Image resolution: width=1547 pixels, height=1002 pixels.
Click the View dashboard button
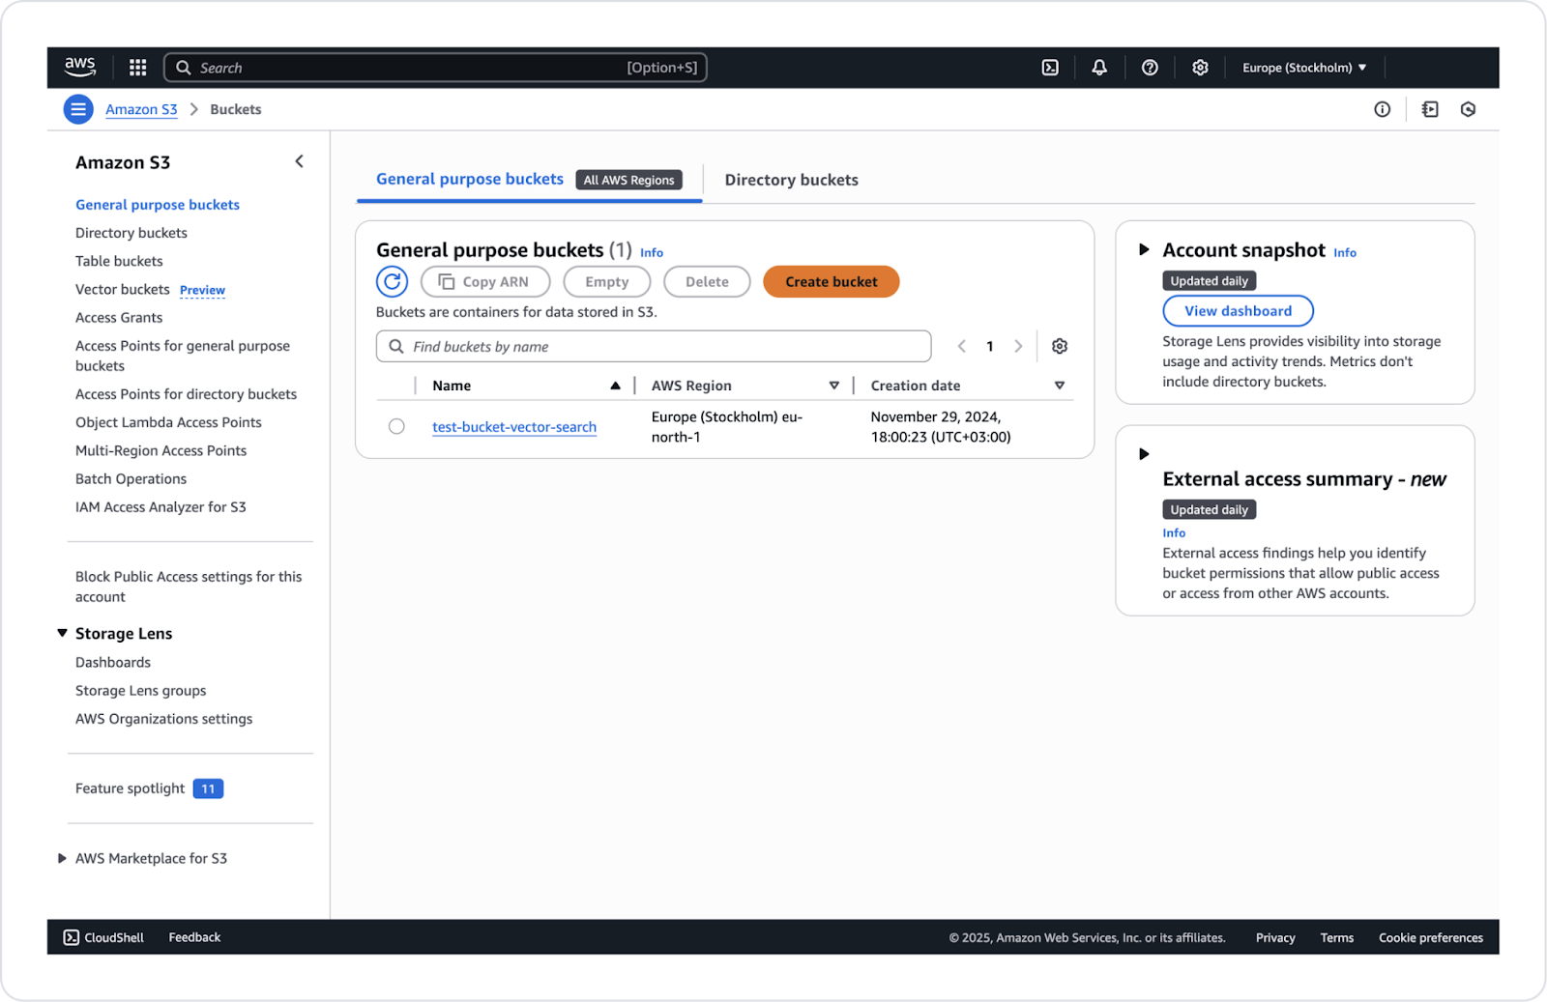(1238, 311)
